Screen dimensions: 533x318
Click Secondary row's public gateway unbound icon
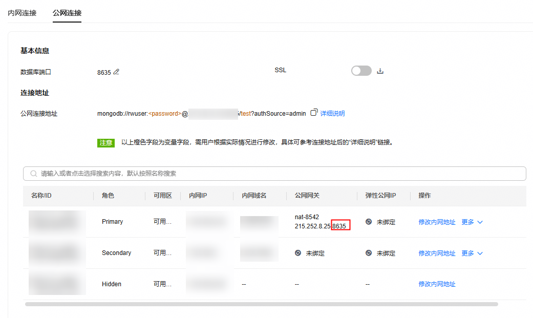298,253
